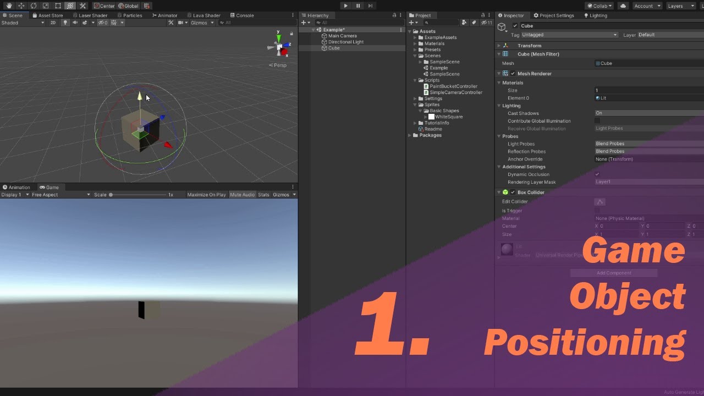
Task: Toggle the grid snapping icon in top toolbar
Action: (x=147, y=5)
